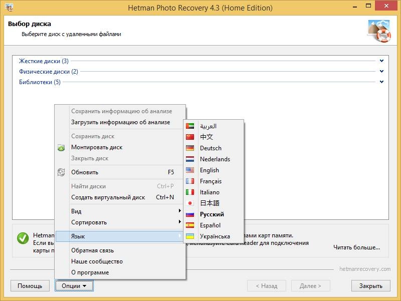Viewport: 401px width, 301px height.
Task: Open Обратная связь from the menu
Action: pos(120,250)
